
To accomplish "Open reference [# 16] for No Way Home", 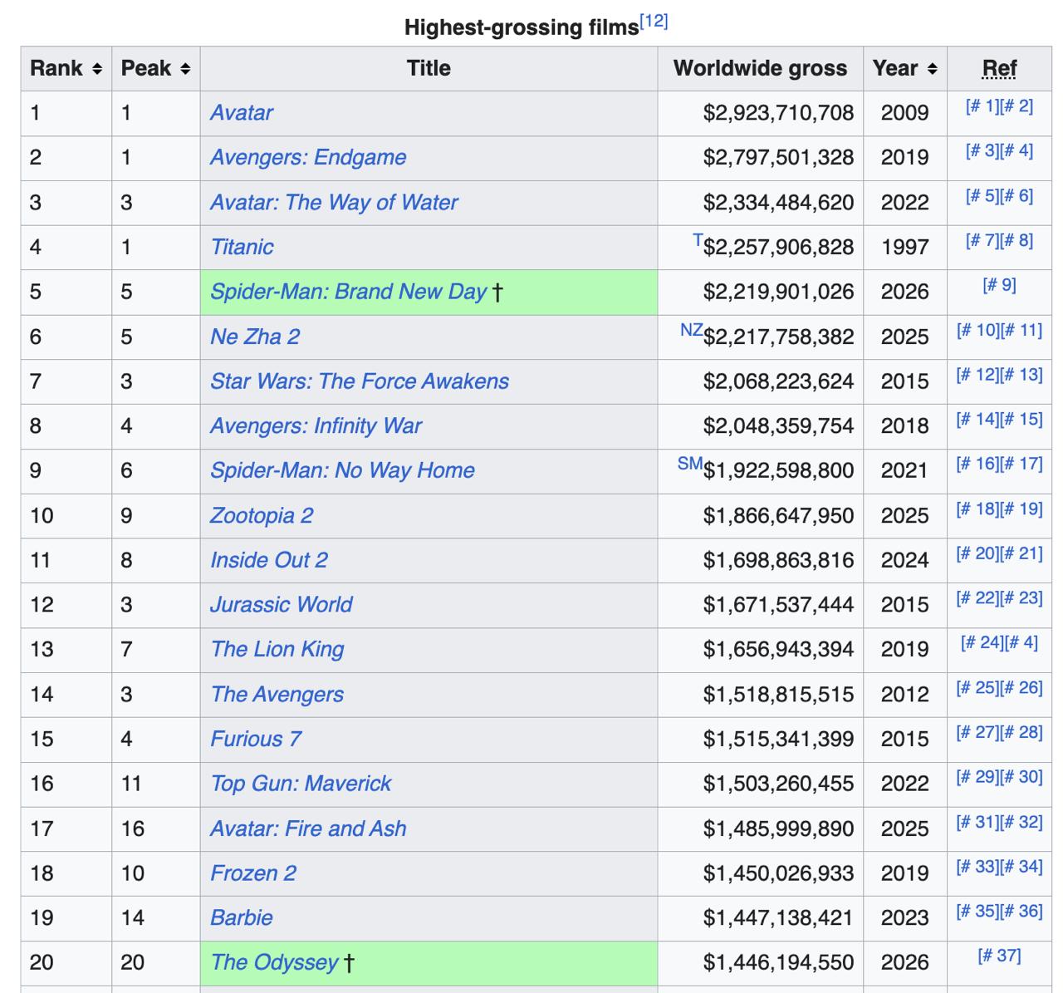I will [978, 465].
